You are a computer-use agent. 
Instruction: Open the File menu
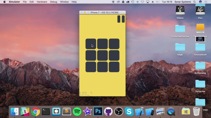pyautogui.click(x=25, y=2)
